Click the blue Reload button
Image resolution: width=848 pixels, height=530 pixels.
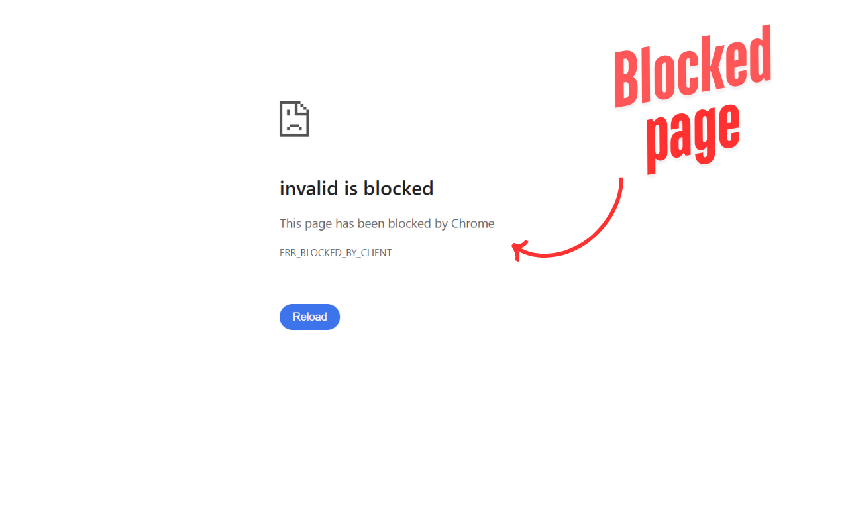(x=309, y=317)
